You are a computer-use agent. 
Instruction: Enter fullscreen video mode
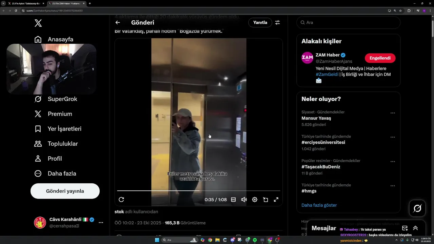point(276,200)
